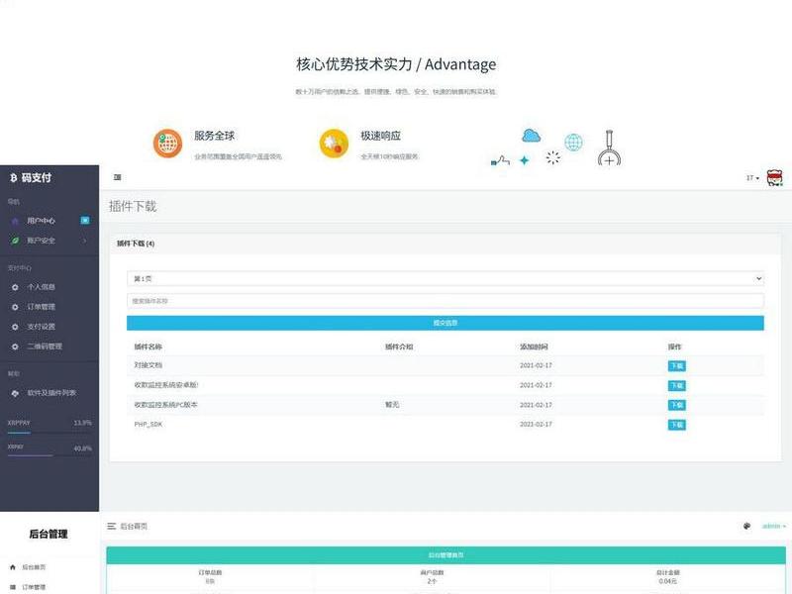
Task: Open 个人信息 in sidebar
Action: (x=41, y=287)
